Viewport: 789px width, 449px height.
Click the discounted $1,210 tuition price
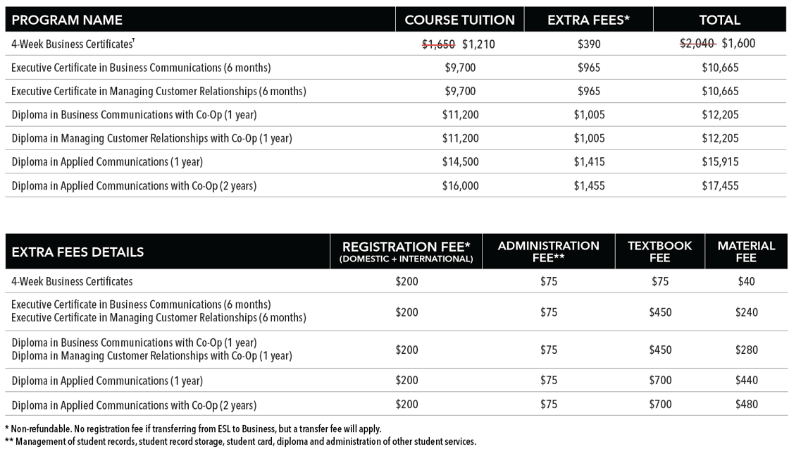478,44
